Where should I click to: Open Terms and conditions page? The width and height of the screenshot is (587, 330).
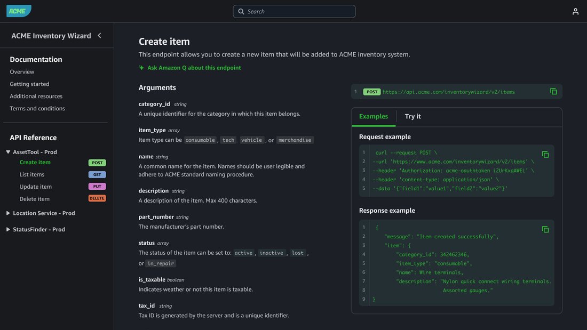point(37,109)
